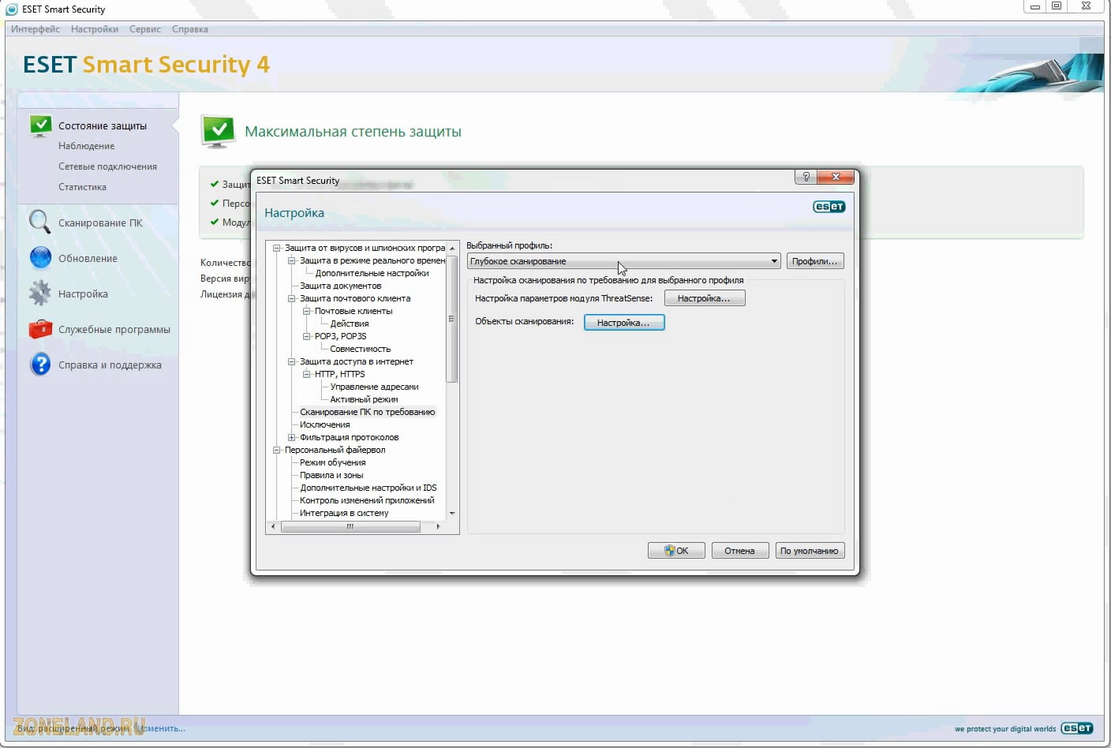This screenshot has width=1111, height=748.
Task: Open the Интерфейс menu
Action: click(x=36, y=29)
